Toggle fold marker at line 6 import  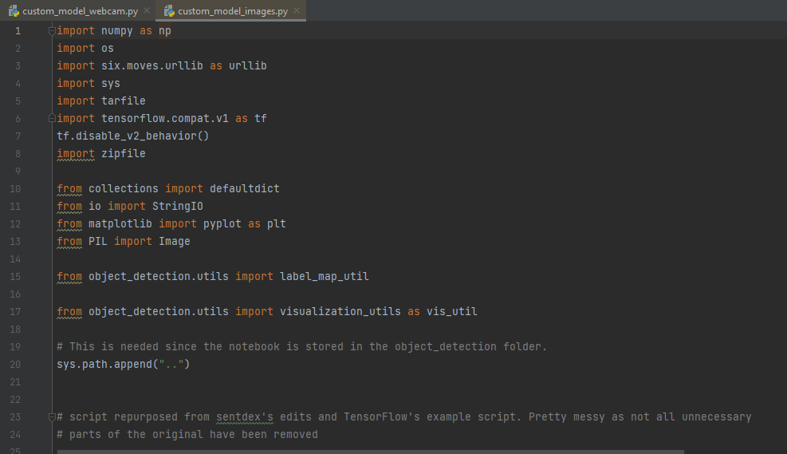click(52, 119)
